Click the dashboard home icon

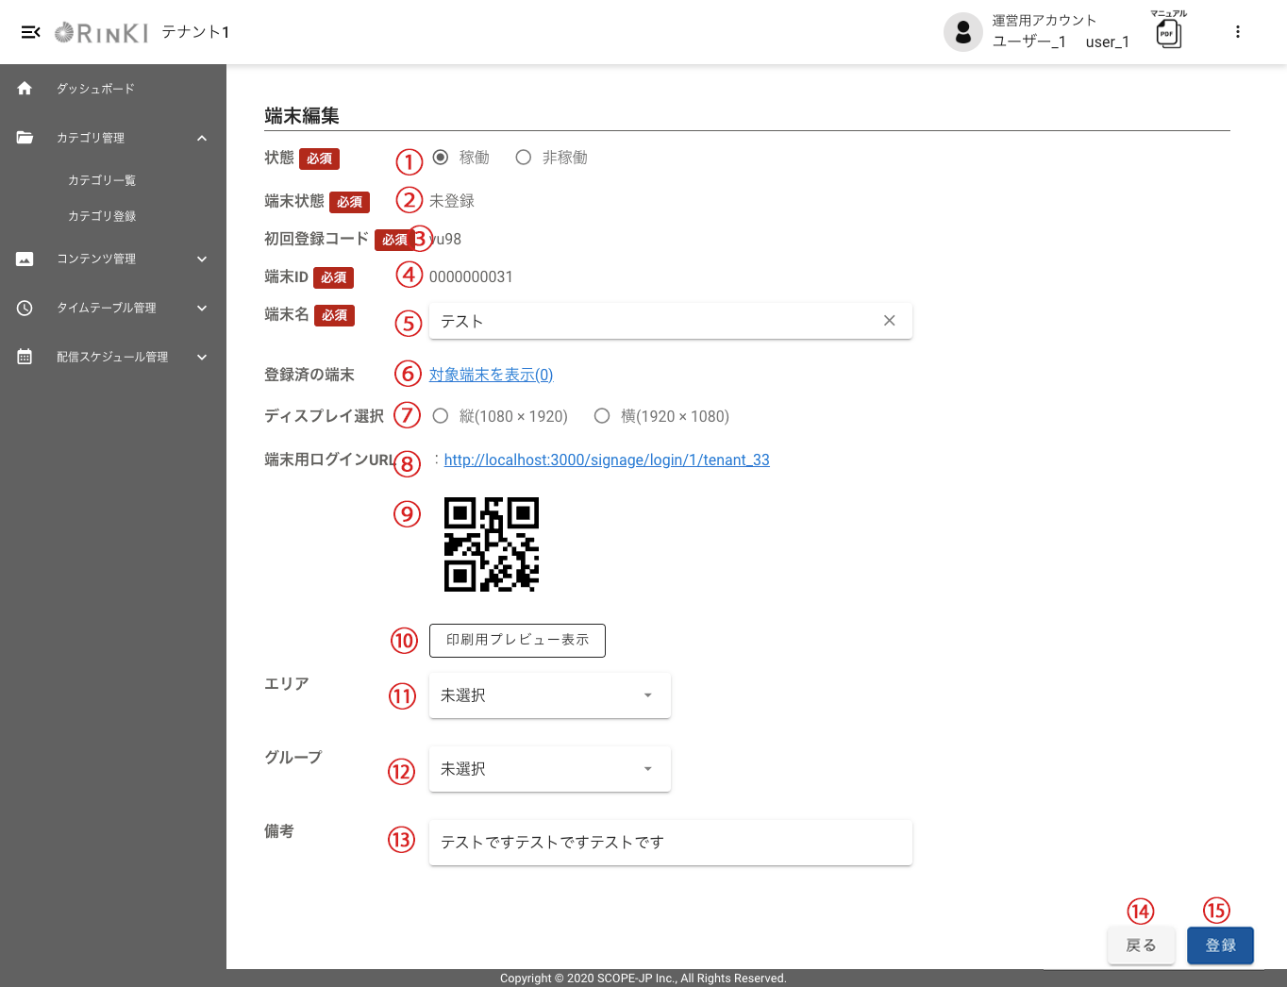25,89
